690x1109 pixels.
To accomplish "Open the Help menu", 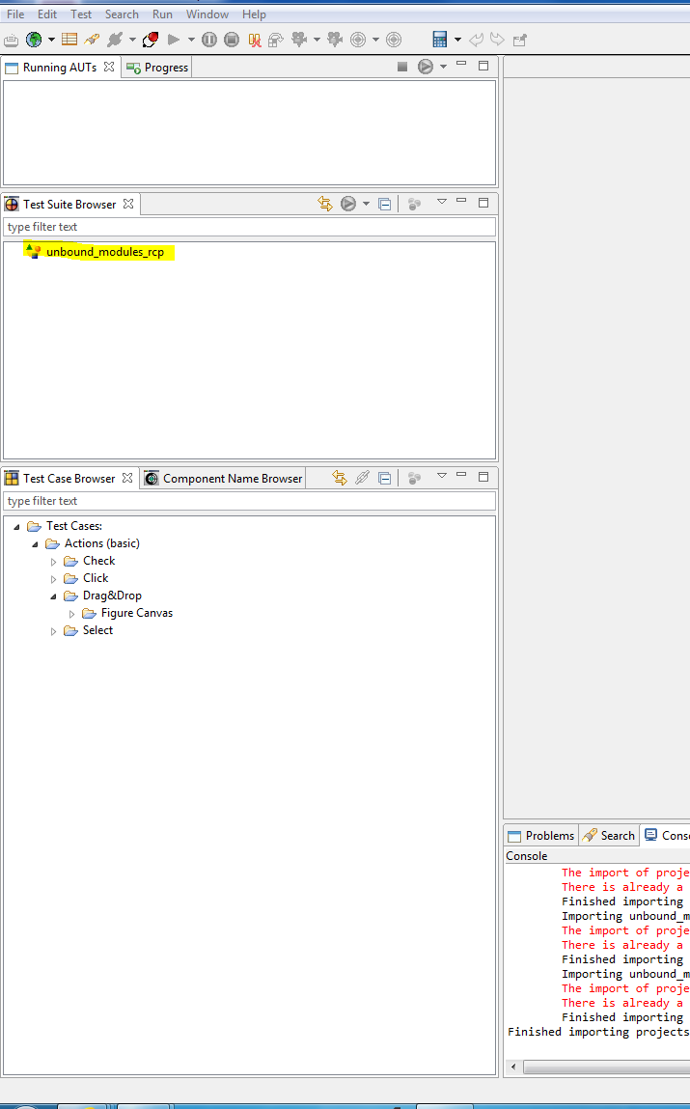I will (254, 14).
